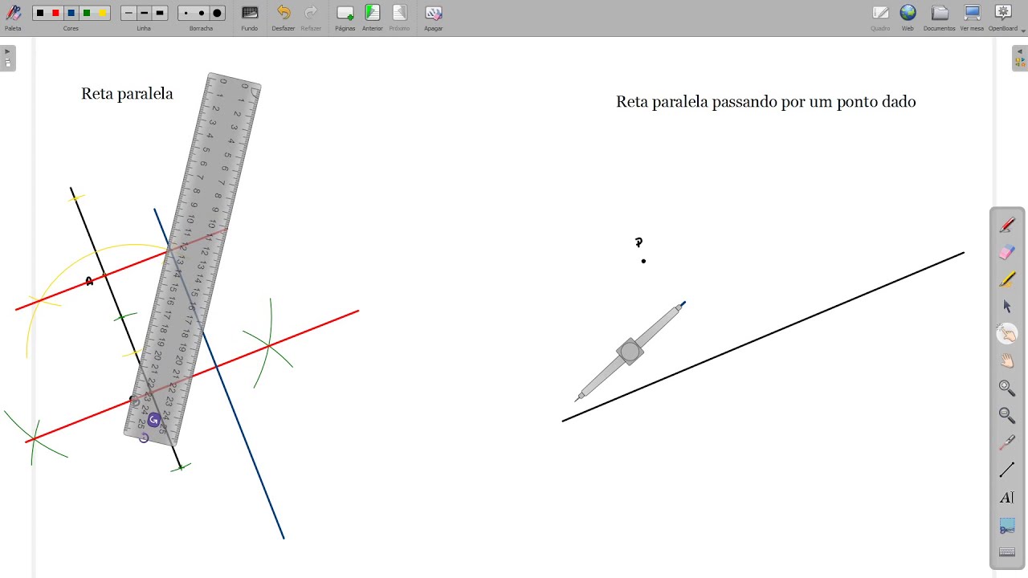Select the Laser pointer tool
1028x578 pixels.
click(x=1007, y=443)
